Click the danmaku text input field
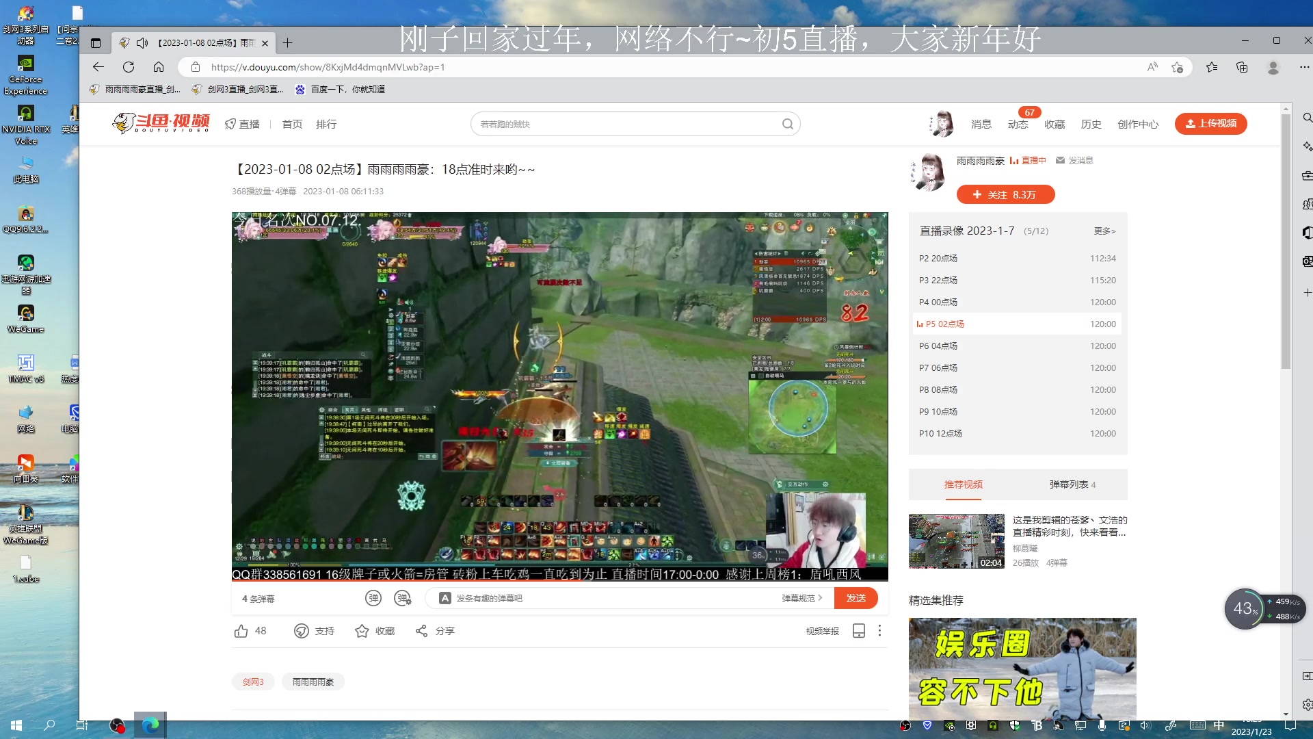This screenshot has height=739, width=1313. tap(615, 598)
